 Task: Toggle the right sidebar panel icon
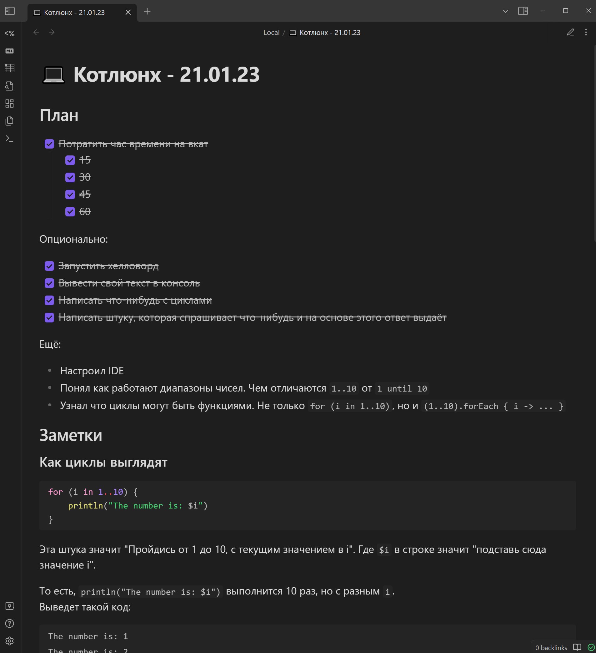point(523,11)
